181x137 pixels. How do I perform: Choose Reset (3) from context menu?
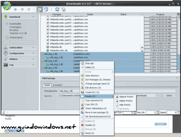[97, 133]
